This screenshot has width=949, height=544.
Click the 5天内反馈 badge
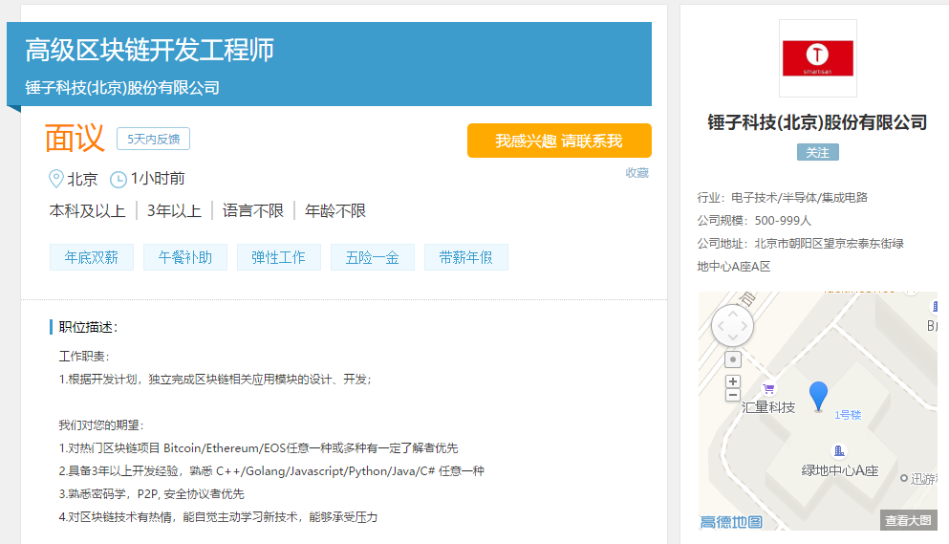click(153, 139)
